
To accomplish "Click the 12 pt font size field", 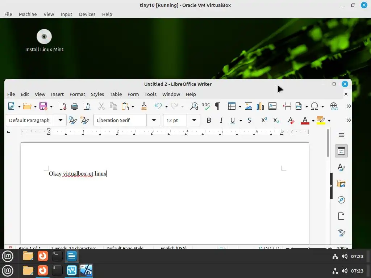I will click(x=175, y=120).
